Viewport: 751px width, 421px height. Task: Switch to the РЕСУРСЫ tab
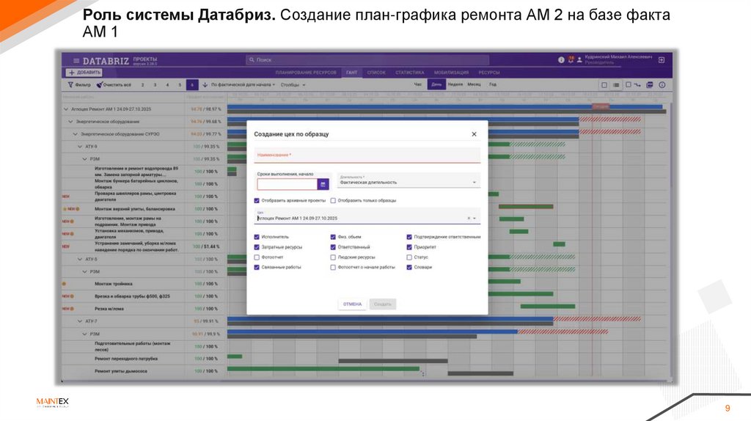pyautogui.click(x=489, y=73)
